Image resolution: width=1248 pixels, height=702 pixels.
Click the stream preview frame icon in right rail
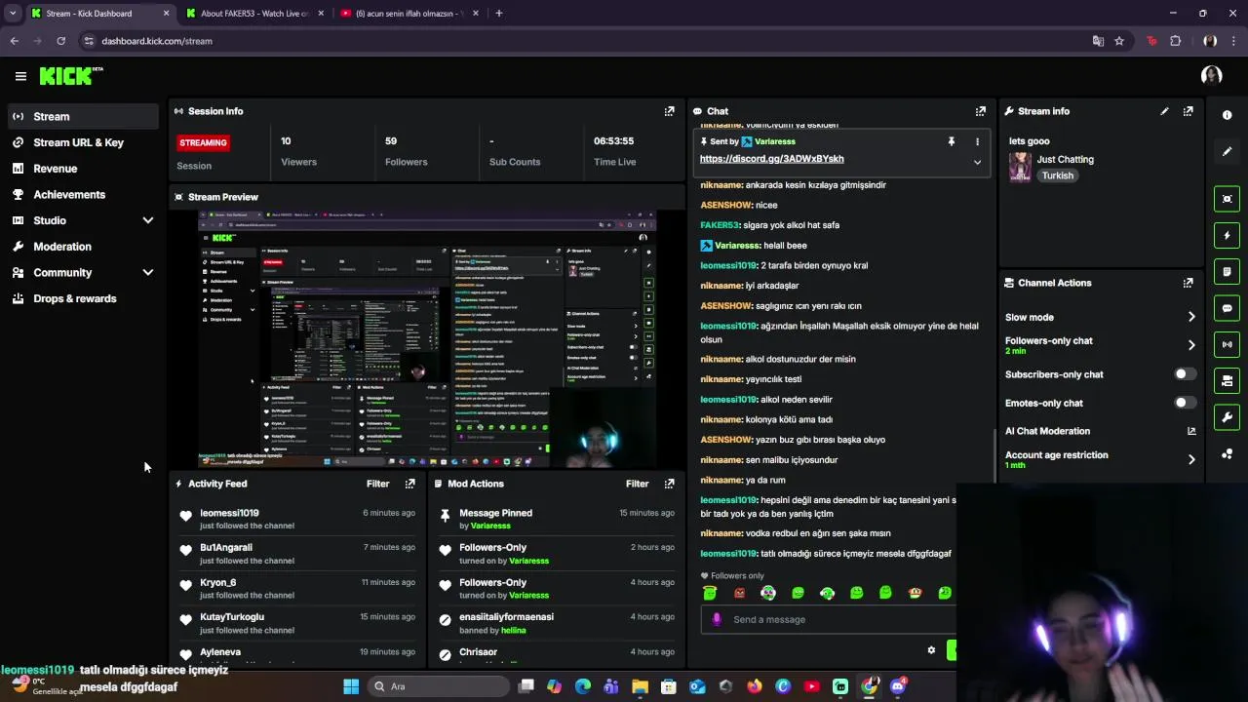tap(1227, 199)
